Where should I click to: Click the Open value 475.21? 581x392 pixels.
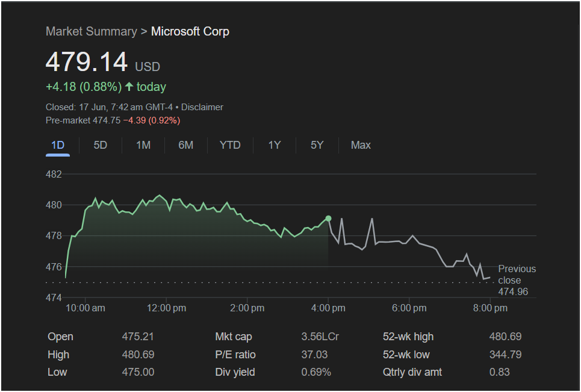pyautogui.click(x=138, y=337)
